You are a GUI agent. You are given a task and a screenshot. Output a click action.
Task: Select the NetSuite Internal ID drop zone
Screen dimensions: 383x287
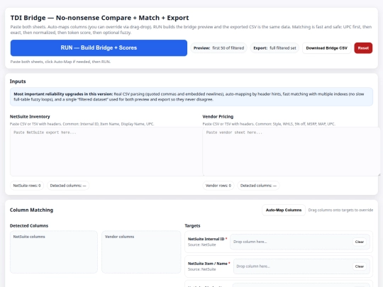[300, 242]
